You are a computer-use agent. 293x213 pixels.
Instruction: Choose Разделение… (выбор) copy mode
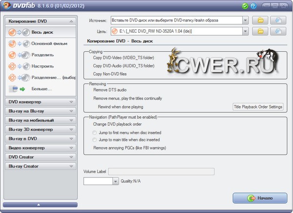(41, 78)
